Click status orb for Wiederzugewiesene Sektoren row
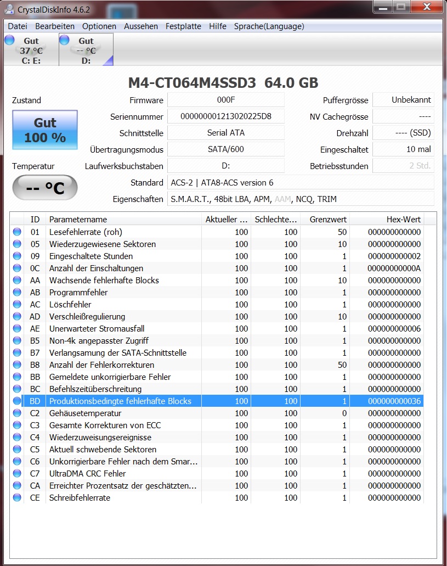This screenshot has height=566, width=447. [17, 244]
